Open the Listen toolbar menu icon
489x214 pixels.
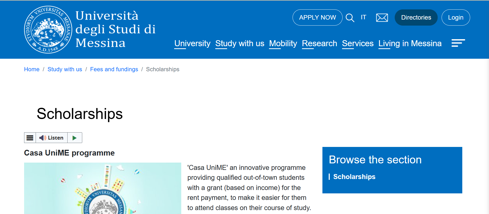[30, 138]
